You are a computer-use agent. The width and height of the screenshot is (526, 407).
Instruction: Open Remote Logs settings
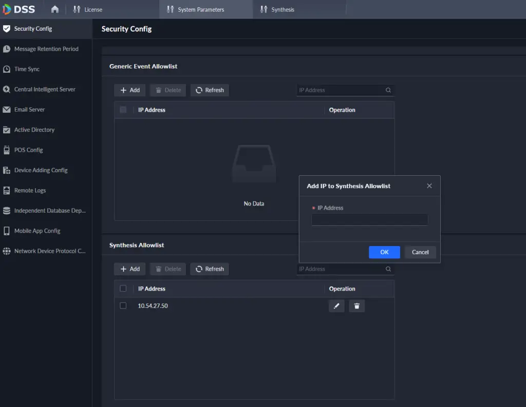(x=32, y=190)
